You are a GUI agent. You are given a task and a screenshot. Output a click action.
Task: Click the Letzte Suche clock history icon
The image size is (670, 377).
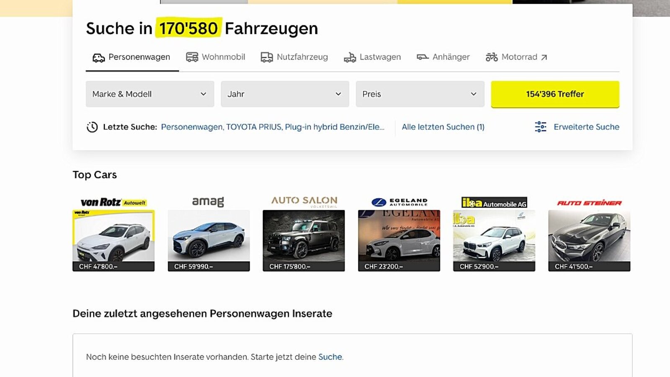point(92,127)
